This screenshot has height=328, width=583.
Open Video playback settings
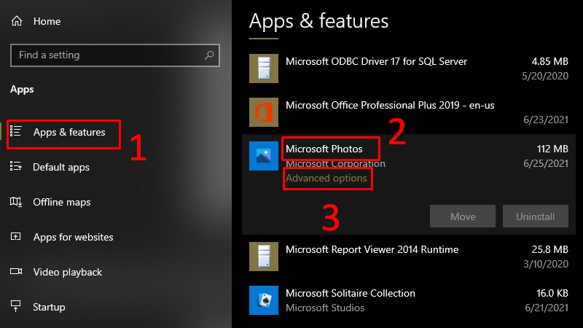tap(68, 272)
